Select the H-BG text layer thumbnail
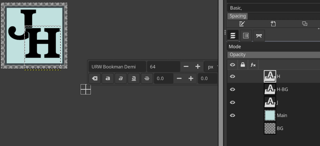The image size is (320, 146). pos(270,89)
